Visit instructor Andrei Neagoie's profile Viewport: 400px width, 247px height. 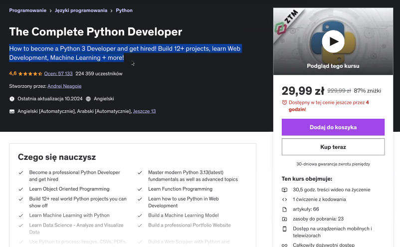[64, 86]
